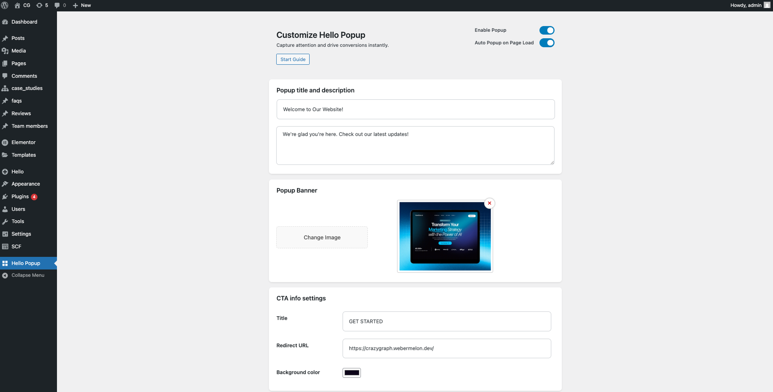This screenshot has width=773, height=392.
Task: Click the case_studies menu label
Action: tap(27, 88)
